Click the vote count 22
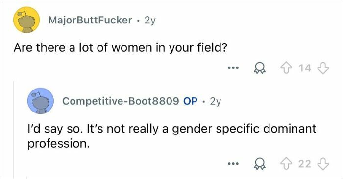 tap(305, 164)
